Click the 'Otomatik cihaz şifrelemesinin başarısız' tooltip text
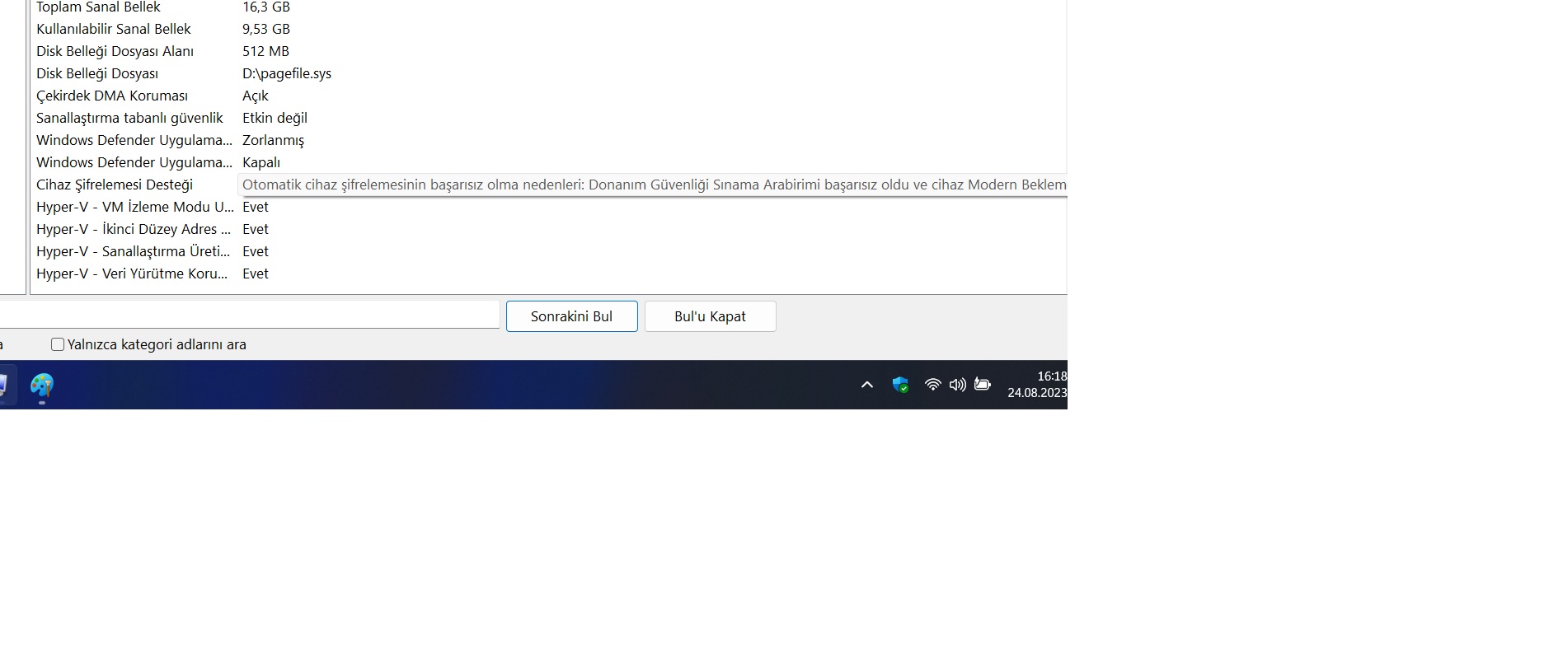The height and width of the screenshot is (659, 1549). pos(653,185)
